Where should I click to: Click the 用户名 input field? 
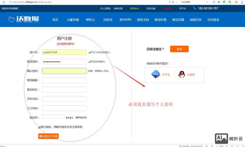coord(64,52)
